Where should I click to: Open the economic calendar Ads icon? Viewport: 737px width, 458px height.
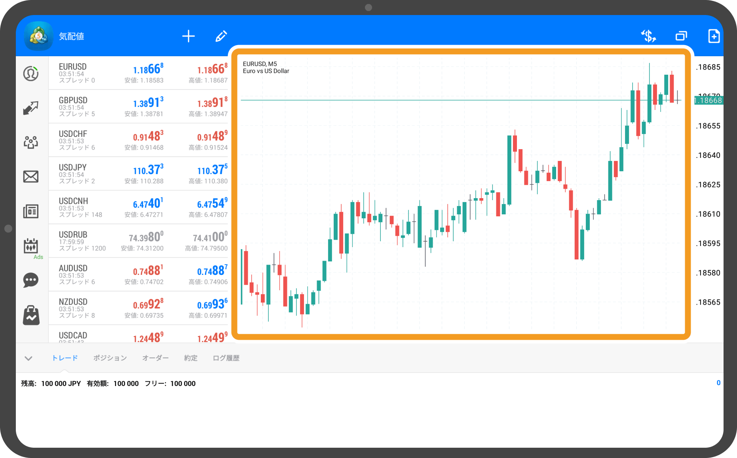pos(31,246)
